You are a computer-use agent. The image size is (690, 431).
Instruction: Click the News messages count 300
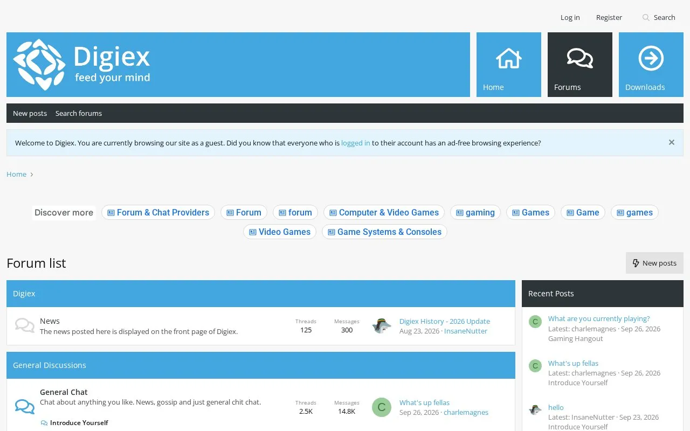click(x=347, y=330)
